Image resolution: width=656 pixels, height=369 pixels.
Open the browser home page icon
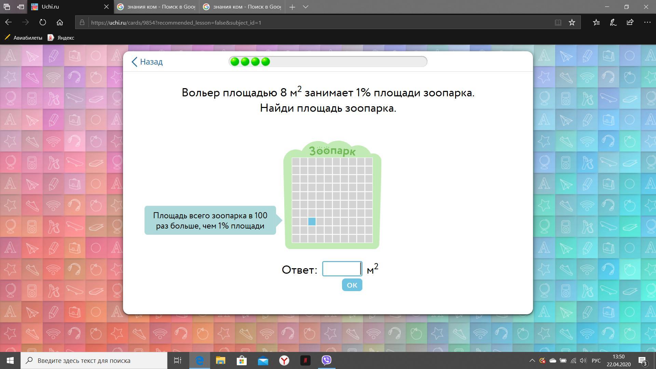coord(60,23)
